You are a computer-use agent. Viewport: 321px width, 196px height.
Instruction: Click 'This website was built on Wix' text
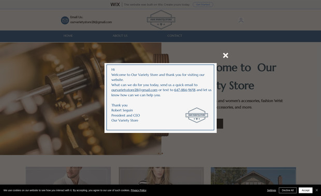(143, 5)
